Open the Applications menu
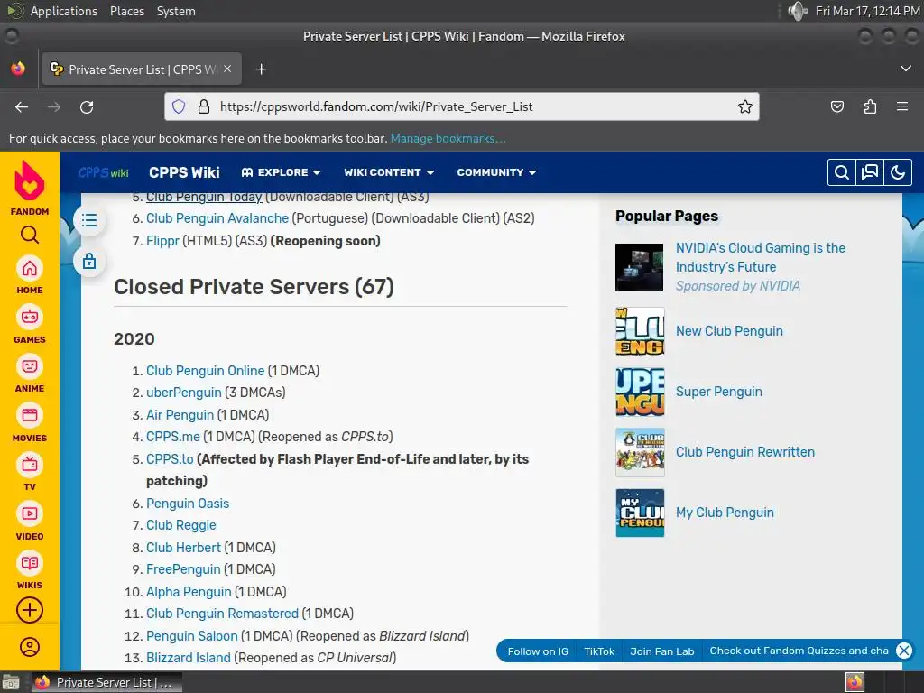Viewport: 924px width, 693px height. click(x=64, y=11)
